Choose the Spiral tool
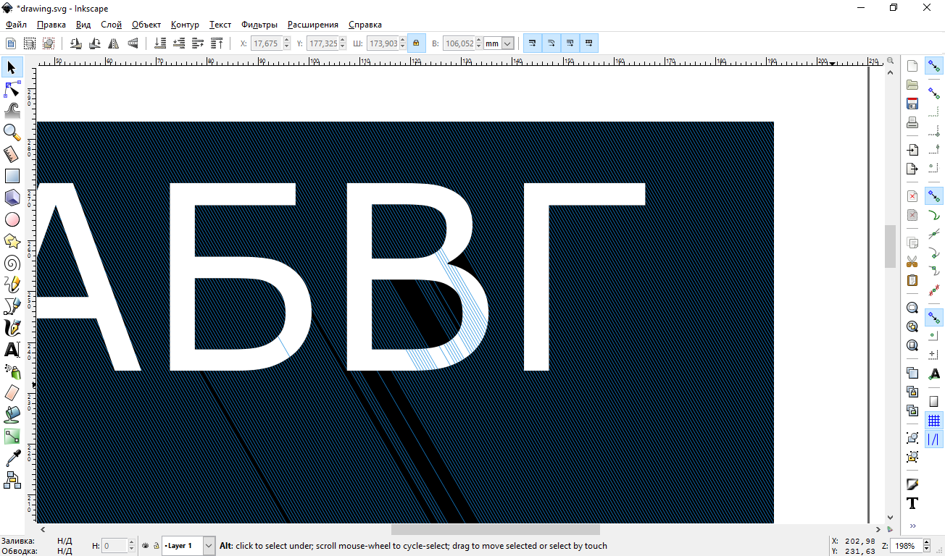This screenshot has height=556, width=945. tap(12, 263)
